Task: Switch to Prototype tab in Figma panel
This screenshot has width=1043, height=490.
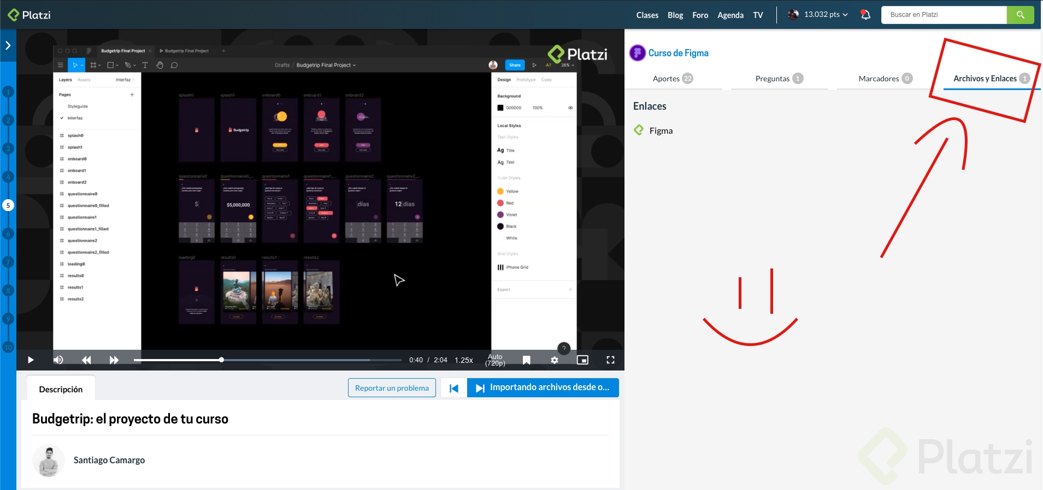Action: coord(526,80)
